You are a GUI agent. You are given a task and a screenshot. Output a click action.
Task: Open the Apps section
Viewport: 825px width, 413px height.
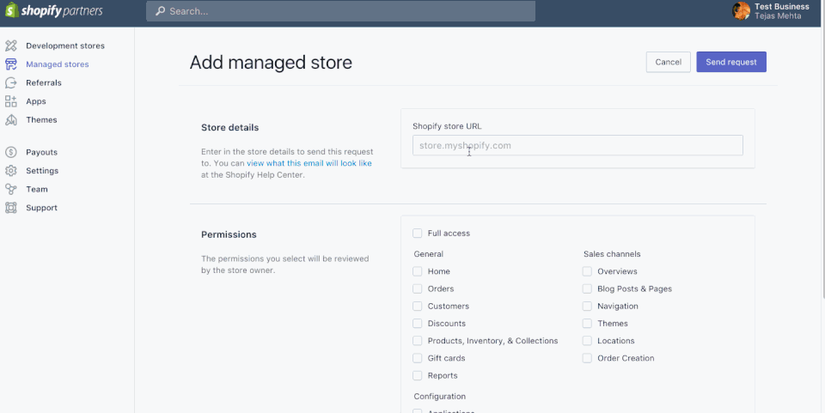pos(36,101)
